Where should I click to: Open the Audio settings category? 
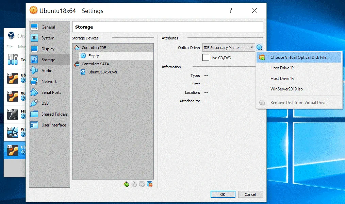47,71
